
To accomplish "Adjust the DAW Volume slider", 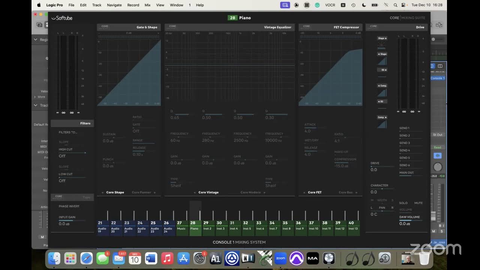I will pos(411,220).
